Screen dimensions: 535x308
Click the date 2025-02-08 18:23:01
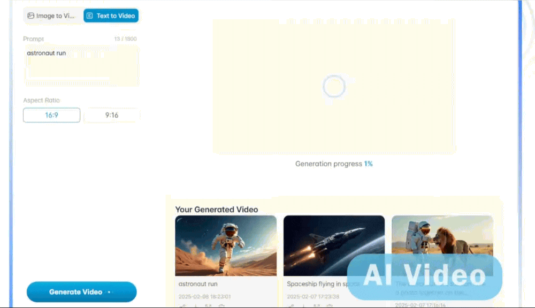coord(204,297)
